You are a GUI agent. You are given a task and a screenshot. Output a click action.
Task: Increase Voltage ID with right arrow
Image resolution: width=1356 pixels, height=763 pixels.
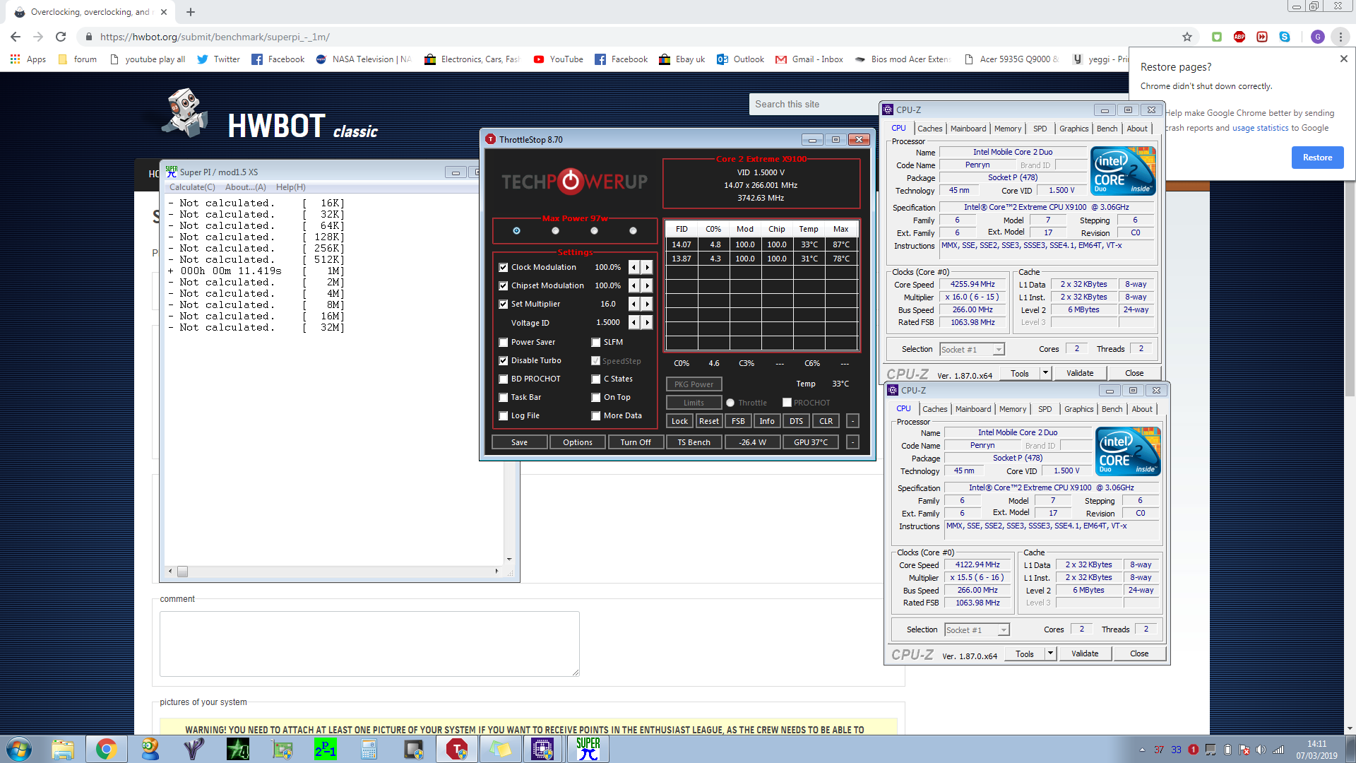647,322
